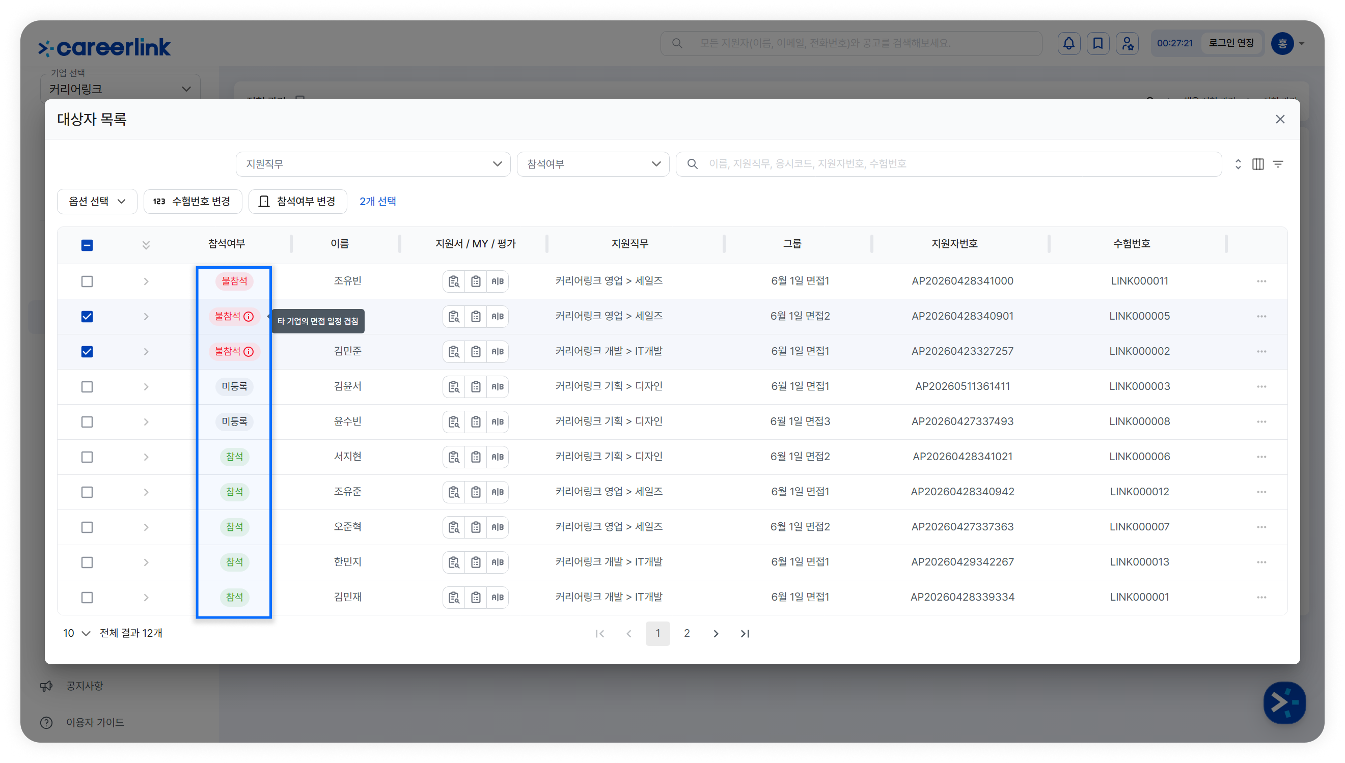Open A|B evaluation icon for 조유빈
The width and height of the screenshot is (1345, 763).
pos(498,281)
